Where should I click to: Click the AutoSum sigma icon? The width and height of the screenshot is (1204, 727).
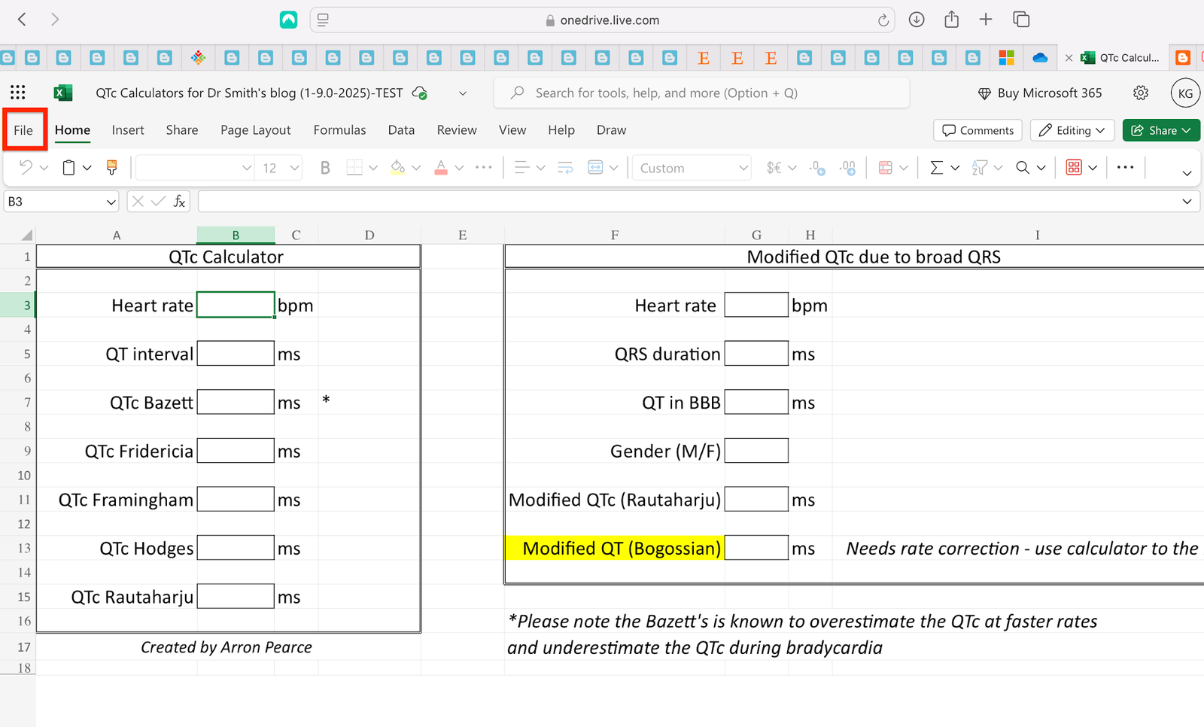tap(936, 168)
